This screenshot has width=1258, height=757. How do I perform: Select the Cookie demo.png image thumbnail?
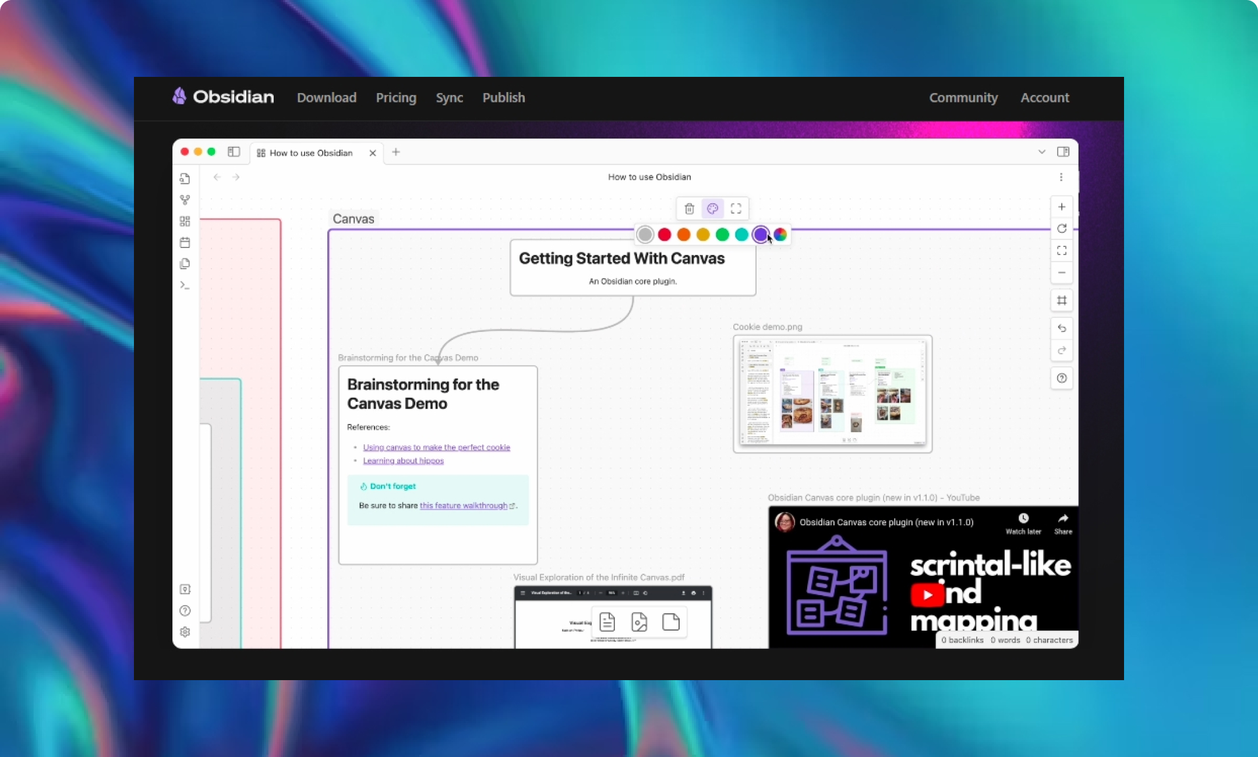(833, 394)
